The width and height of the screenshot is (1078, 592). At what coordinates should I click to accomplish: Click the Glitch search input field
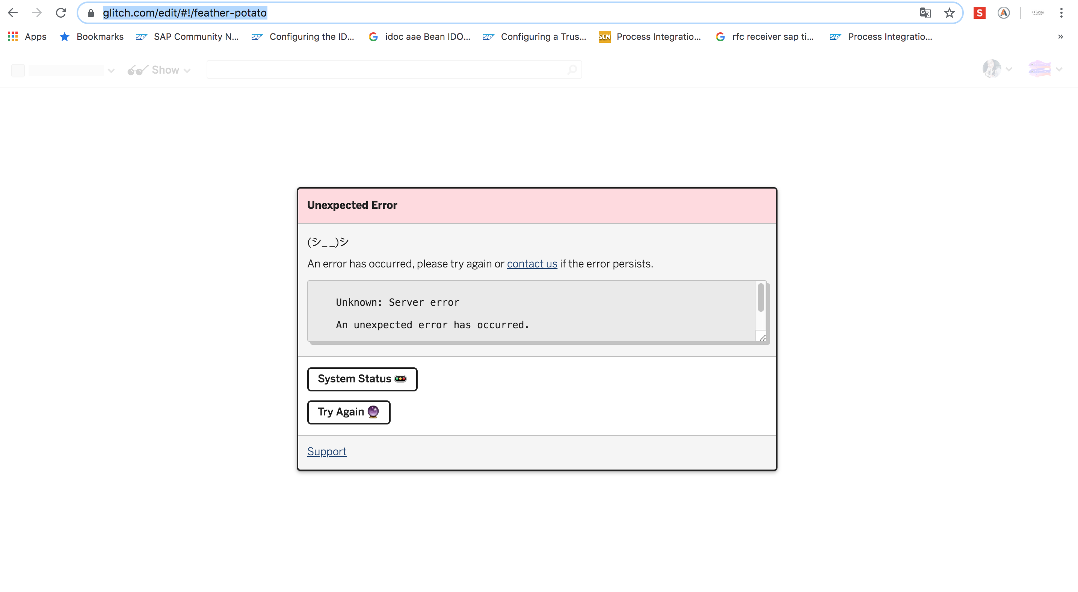click(385, 69)
